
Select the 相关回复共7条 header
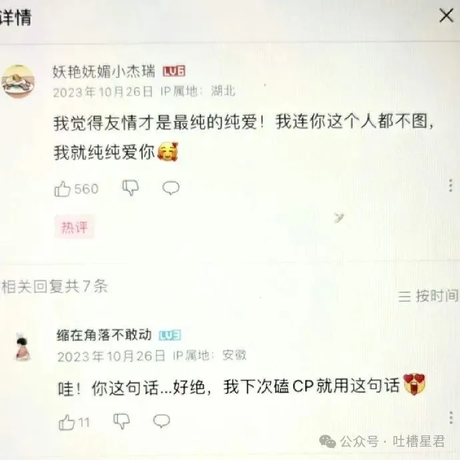coord(55,286)
